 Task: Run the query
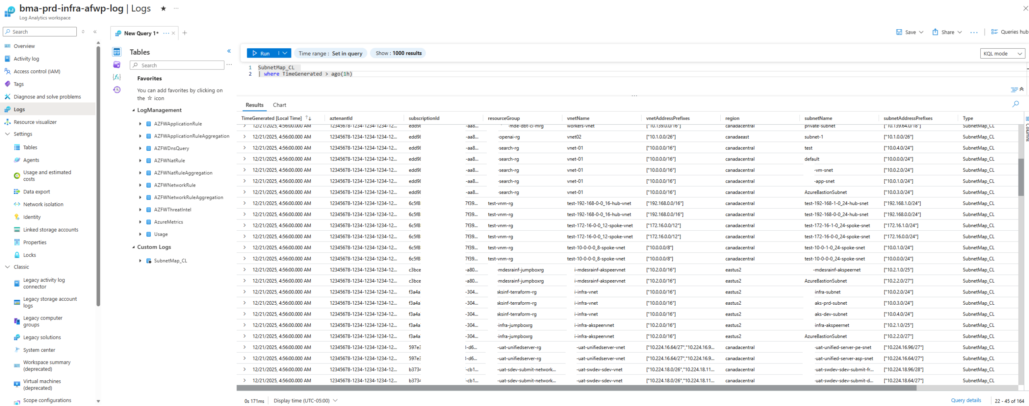[261, 53]
